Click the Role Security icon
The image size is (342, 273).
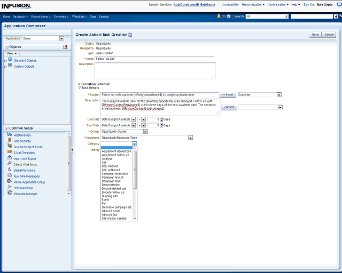10,141
